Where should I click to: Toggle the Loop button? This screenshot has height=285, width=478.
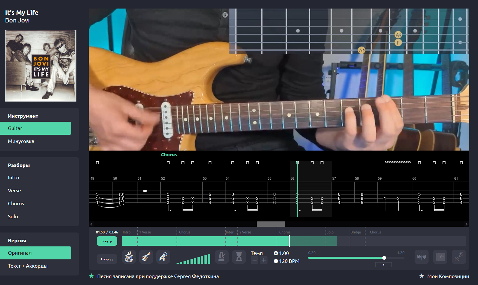pos(107,259)
